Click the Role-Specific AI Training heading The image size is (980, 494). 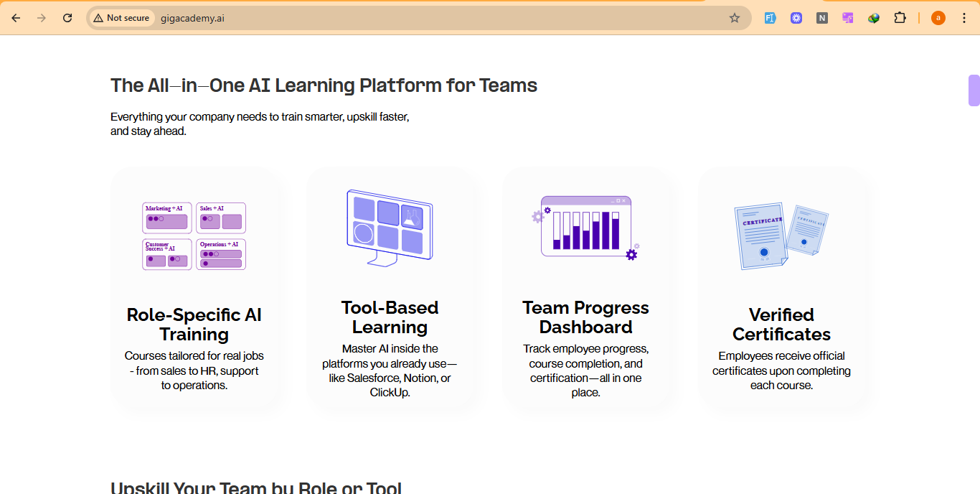[194, 325]
